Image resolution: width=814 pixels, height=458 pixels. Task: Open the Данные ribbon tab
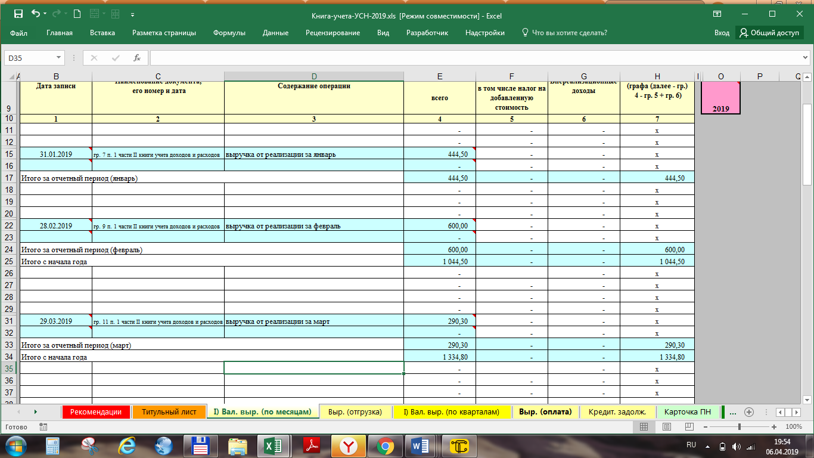pyautogui.click(x=275, y=33)
